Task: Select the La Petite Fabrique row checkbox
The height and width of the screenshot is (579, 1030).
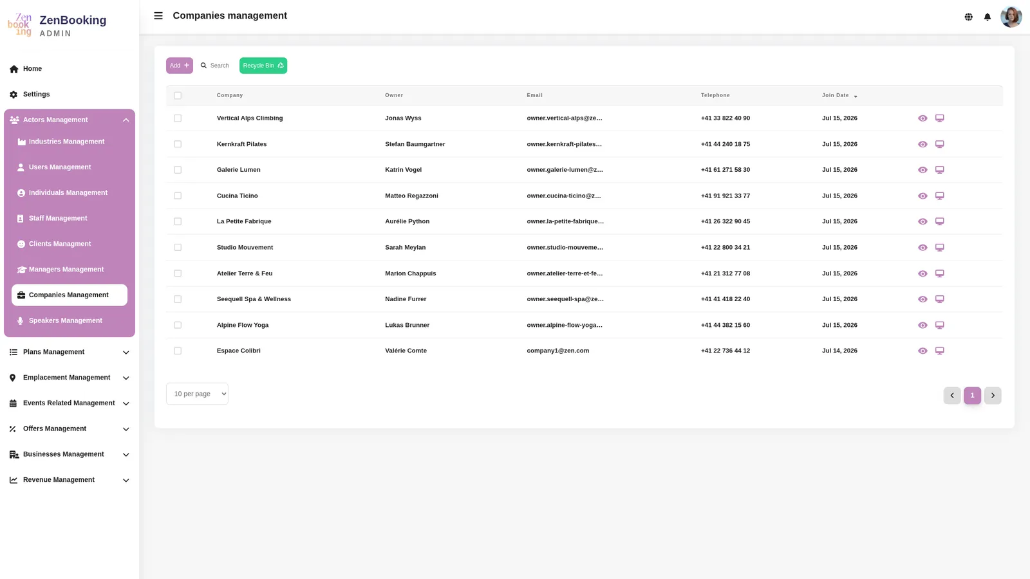Action: pyautogui.click(x=178, y=221)
